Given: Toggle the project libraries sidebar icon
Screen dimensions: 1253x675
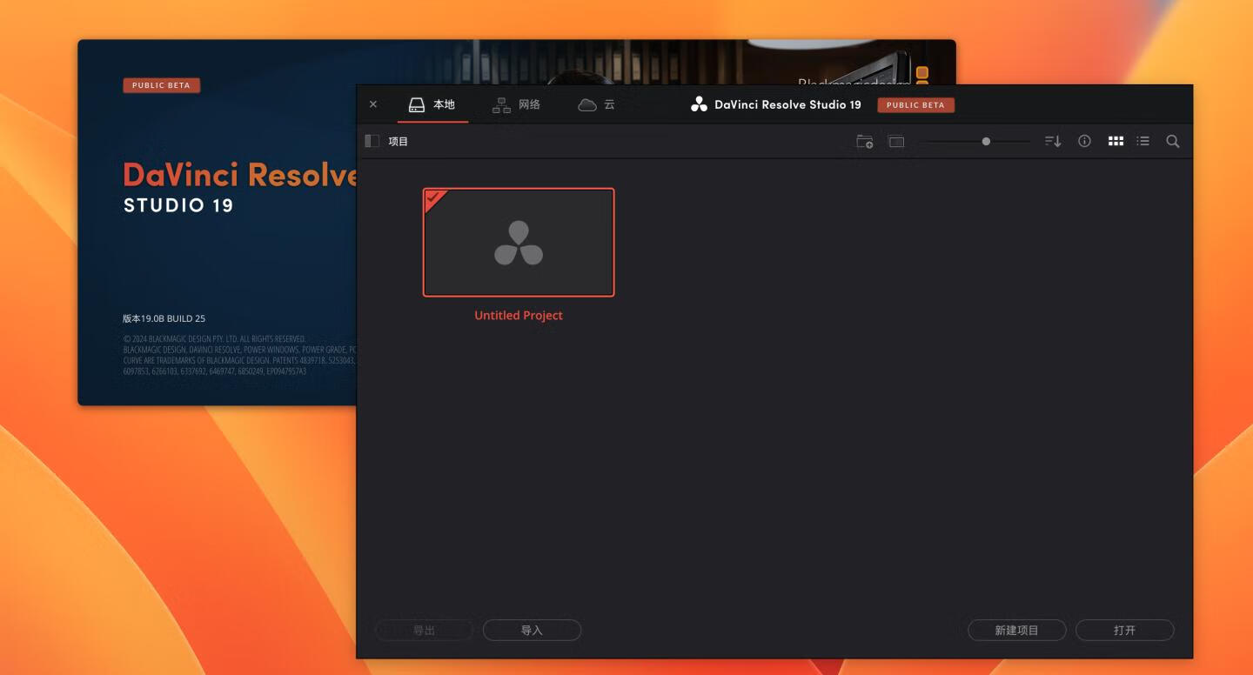Looking at the screenshot, I should tap(372, 141).
